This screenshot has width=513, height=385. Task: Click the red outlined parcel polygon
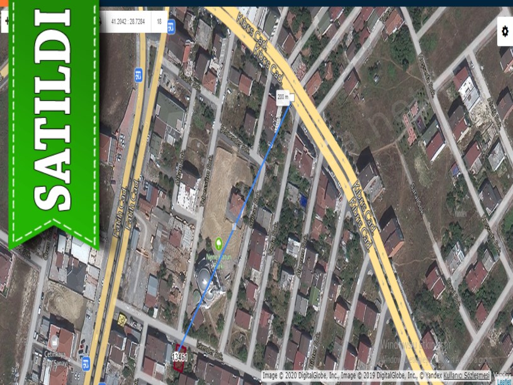[x=181, y=349]
